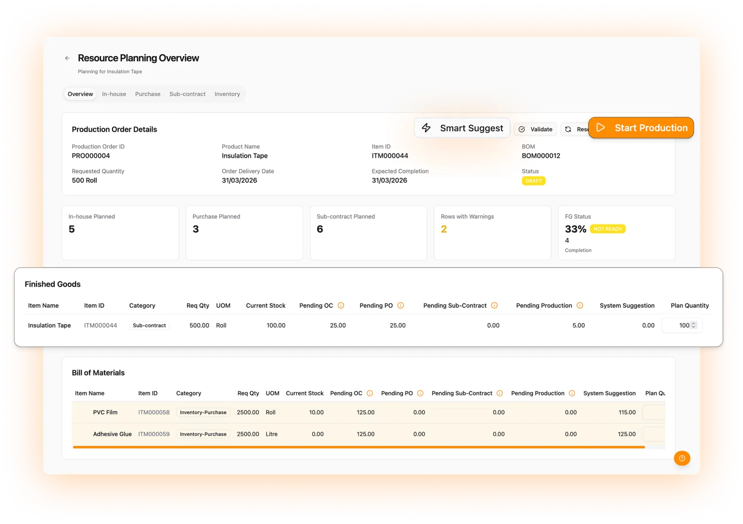Click the FG Status card
Screen dimensions: 743x524
tap(617, 233)
